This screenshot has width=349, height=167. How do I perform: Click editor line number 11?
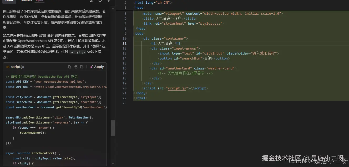[x=124, y=44]
